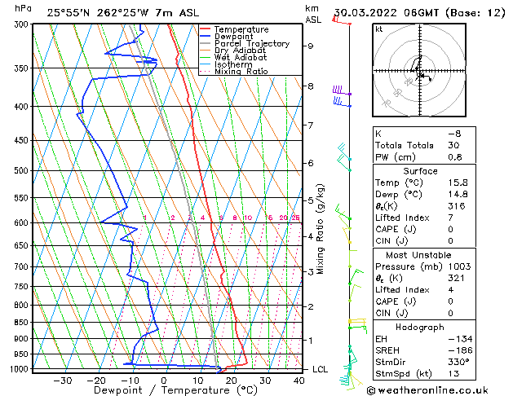Image resolution: width=513 pixels, height=396 pixels.
Task: Click the Hodograph section header
Action: tap(420, 328)
